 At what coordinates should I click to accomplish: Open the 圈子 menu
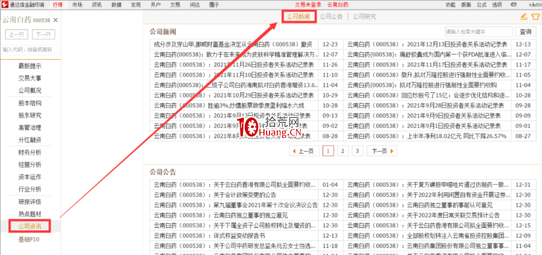tap(214, 5)
